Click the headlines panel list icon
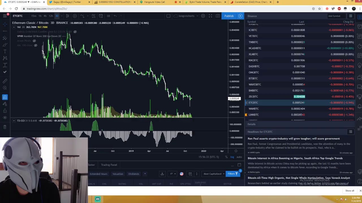Image resolution: width=362 pixels, height=203 pixels. 350,132
